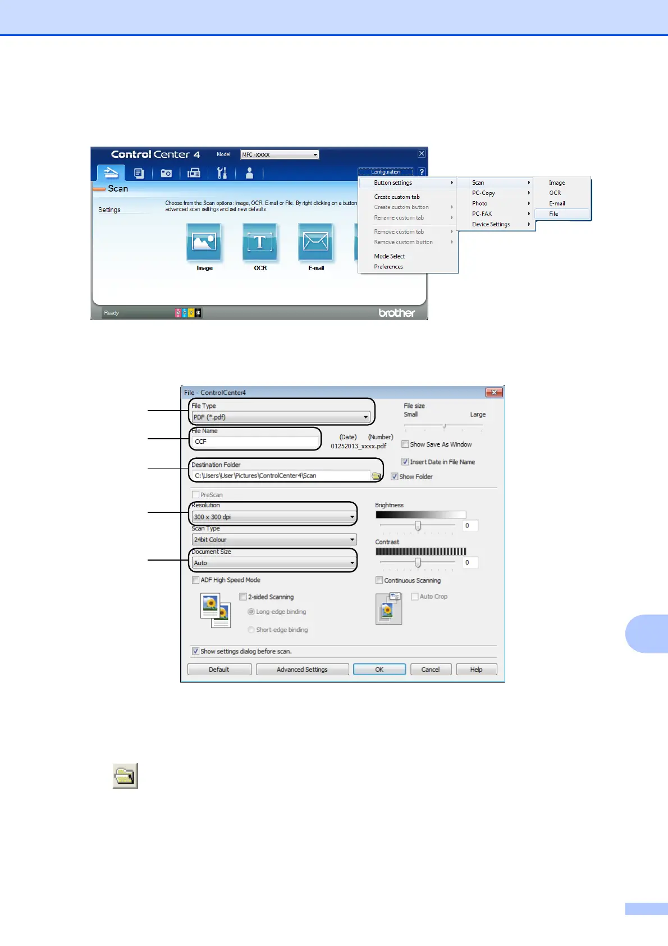Open the Photo tab camera icon
This screenshot has width=668, height=946.
[x=166, y=173]
